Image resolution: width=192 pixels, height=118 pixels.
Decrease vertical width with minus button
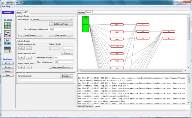click(29, 67)
